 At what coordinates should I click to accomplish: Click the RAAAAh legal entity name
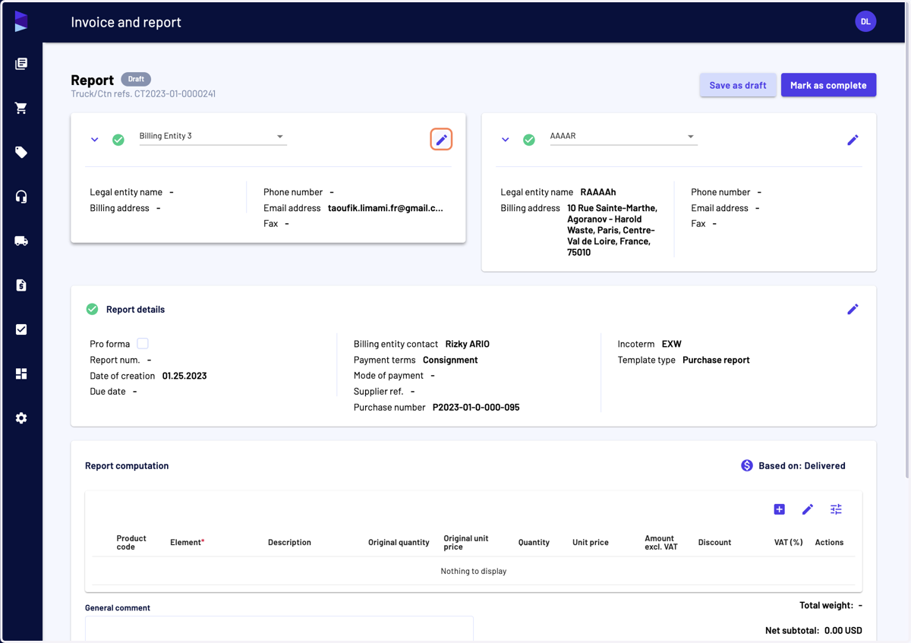pos(598,192)
